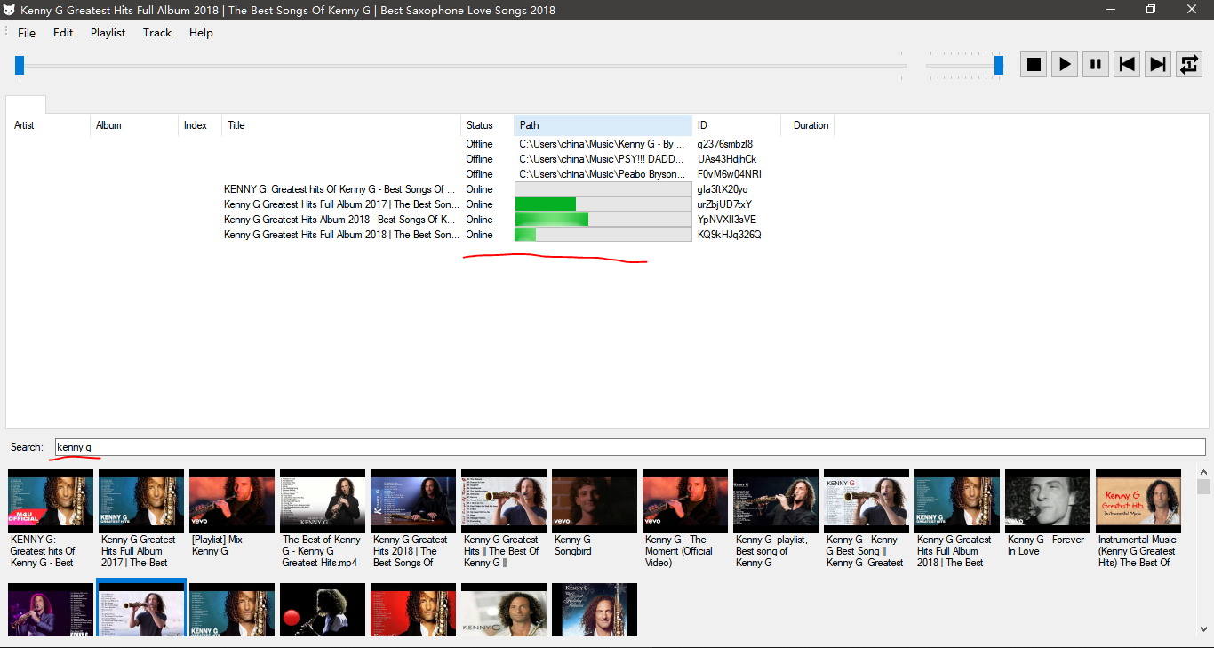1214x648 pixels.
Task: Click the search results scrollbar up arrow
Action: coord(1203,472)
